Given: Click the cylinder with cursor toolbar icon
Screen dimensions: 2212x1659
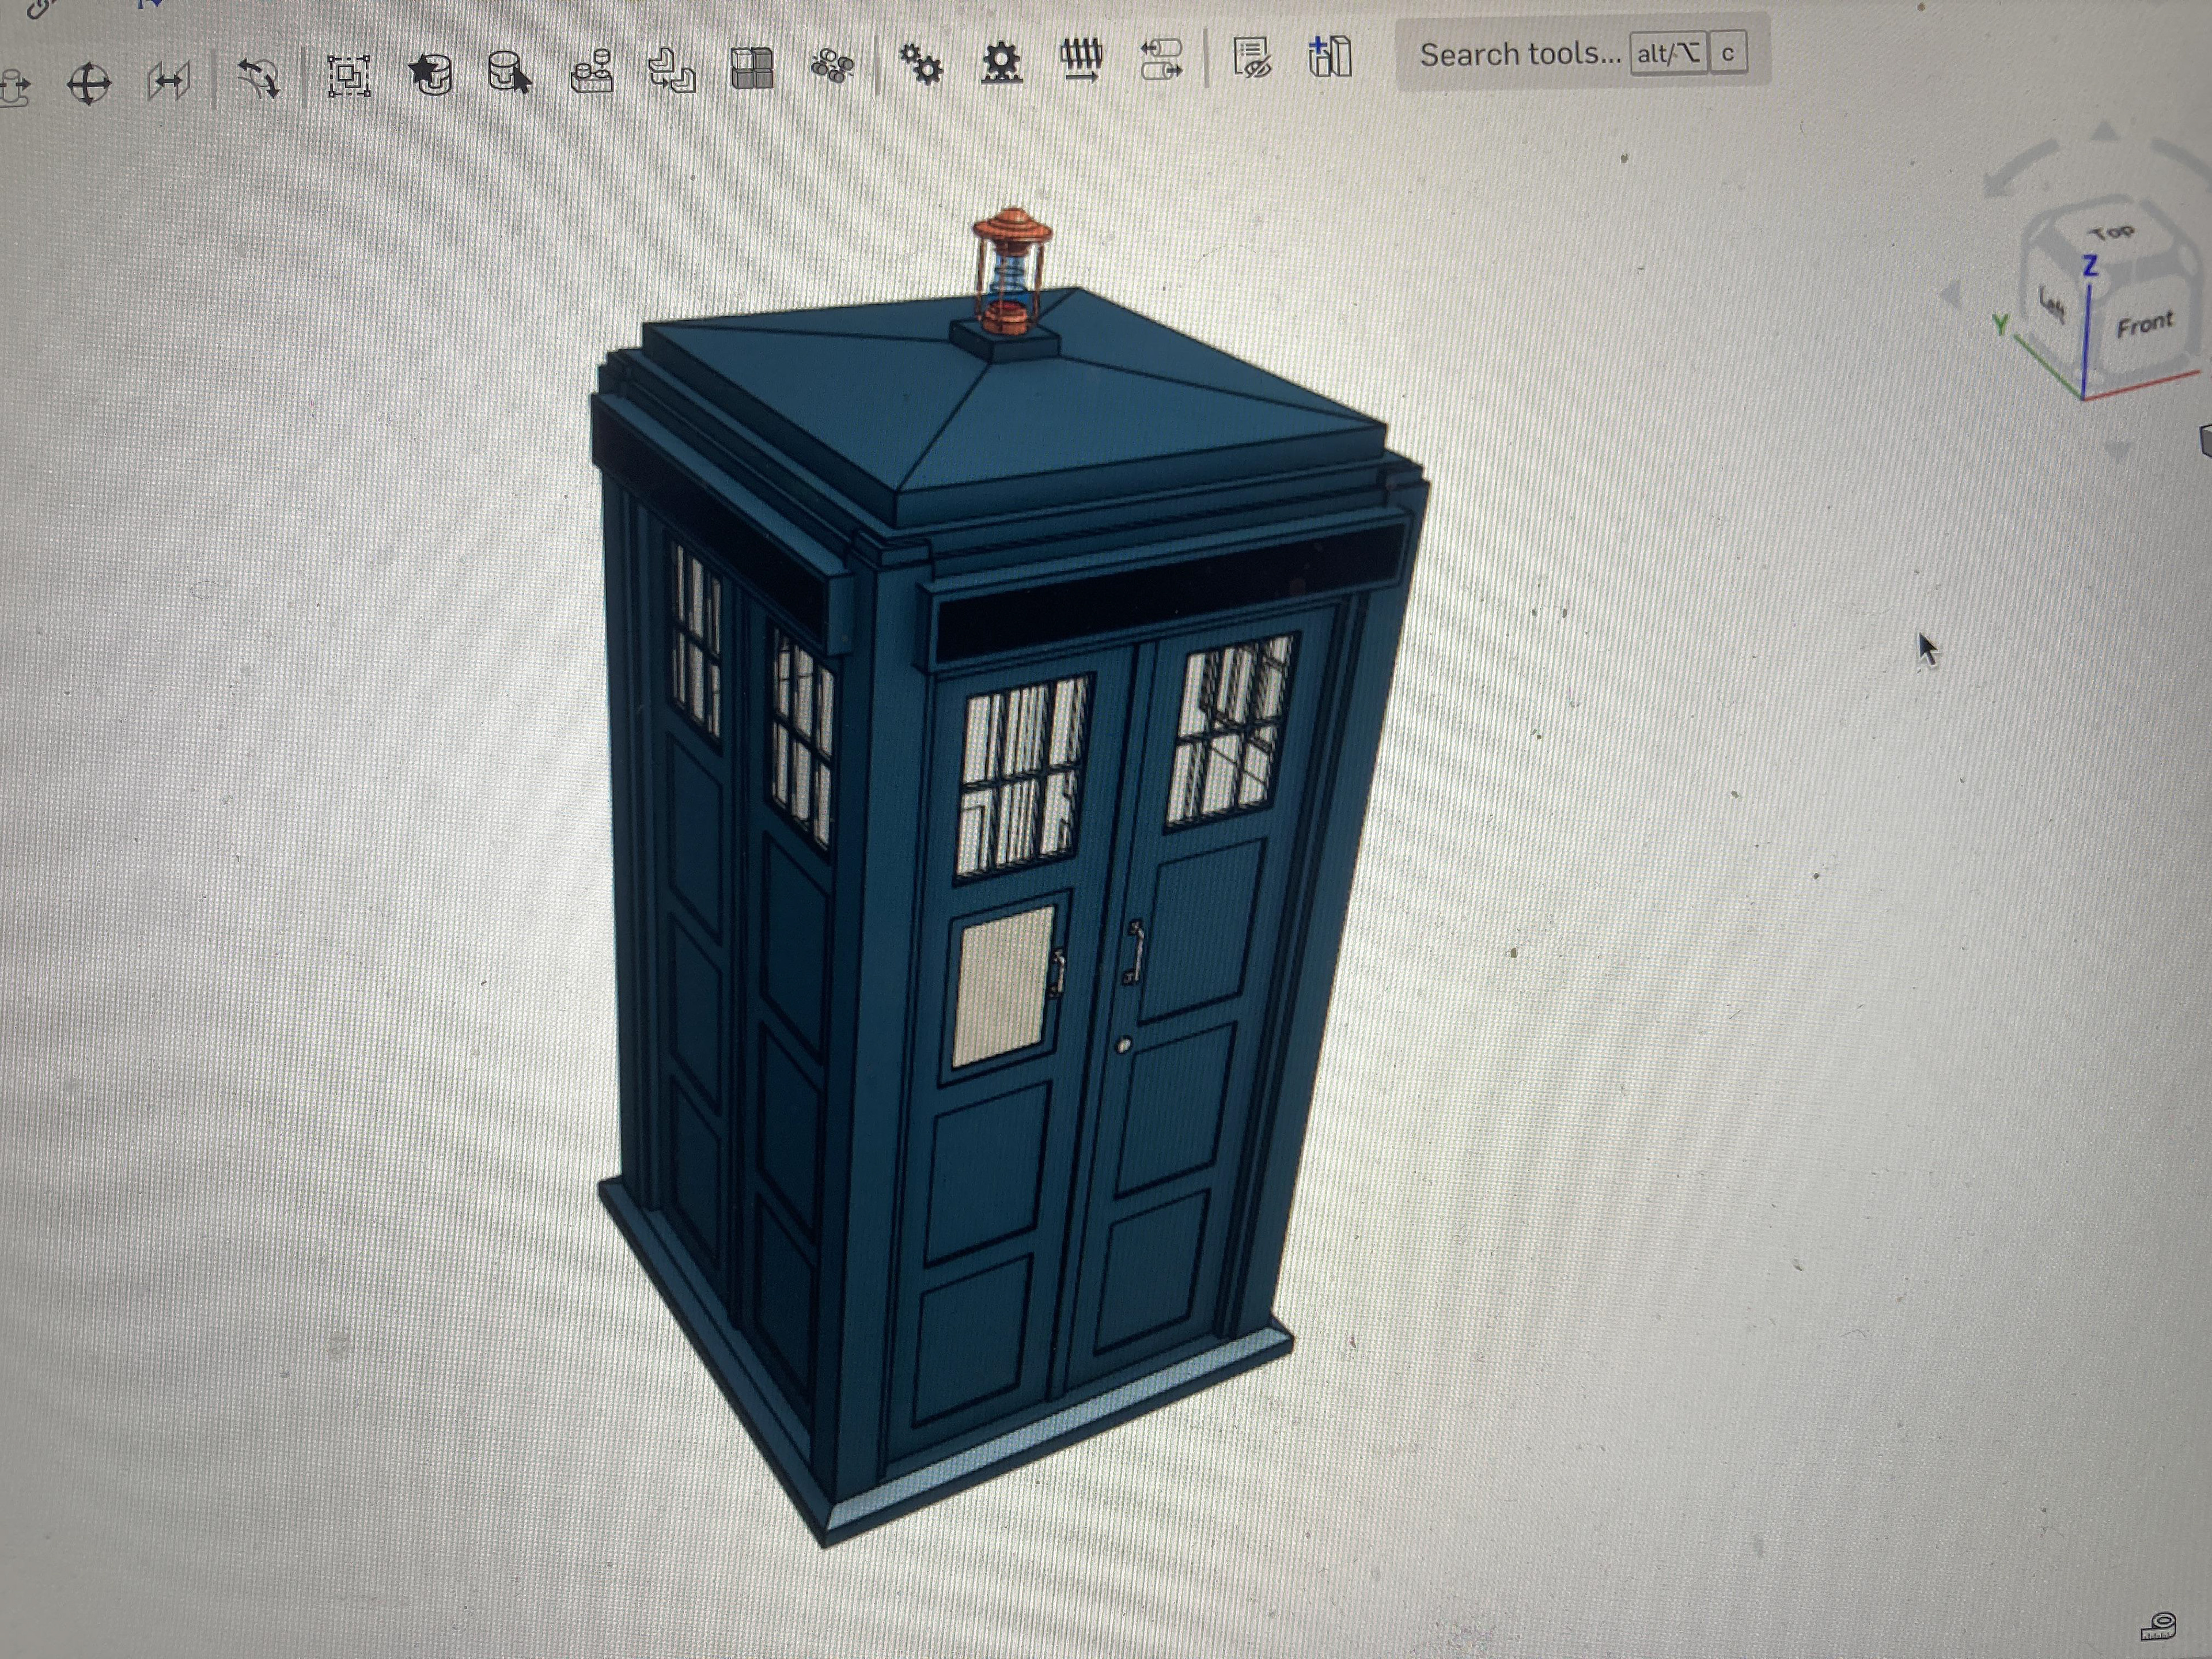Looking at the screenshot, I should pos(510,72).
